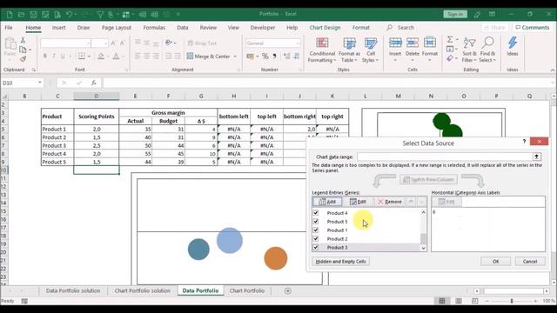Select cell containing Product 3
Image resolution: width=557 pixels, height=313 pixels.
click(x=57, y=145)
